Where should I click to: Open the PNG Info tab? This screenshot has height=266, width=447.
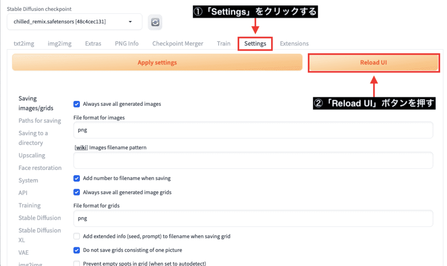click(x=127, y=43)
